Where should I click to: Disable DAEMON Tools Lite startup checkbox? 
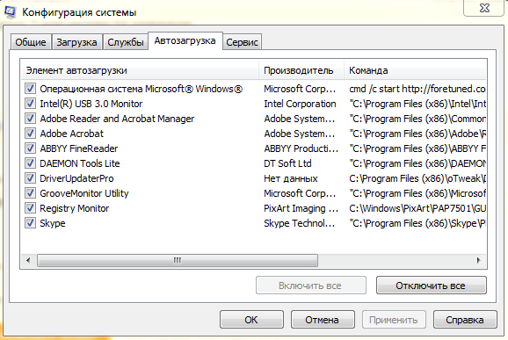point(30,163)
